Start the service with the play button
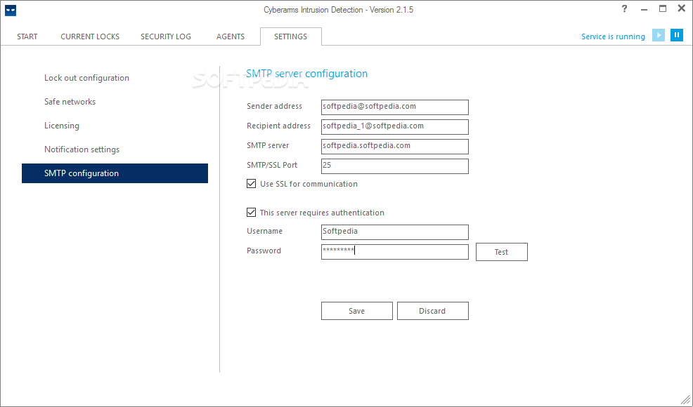 (x=659, y=35)
